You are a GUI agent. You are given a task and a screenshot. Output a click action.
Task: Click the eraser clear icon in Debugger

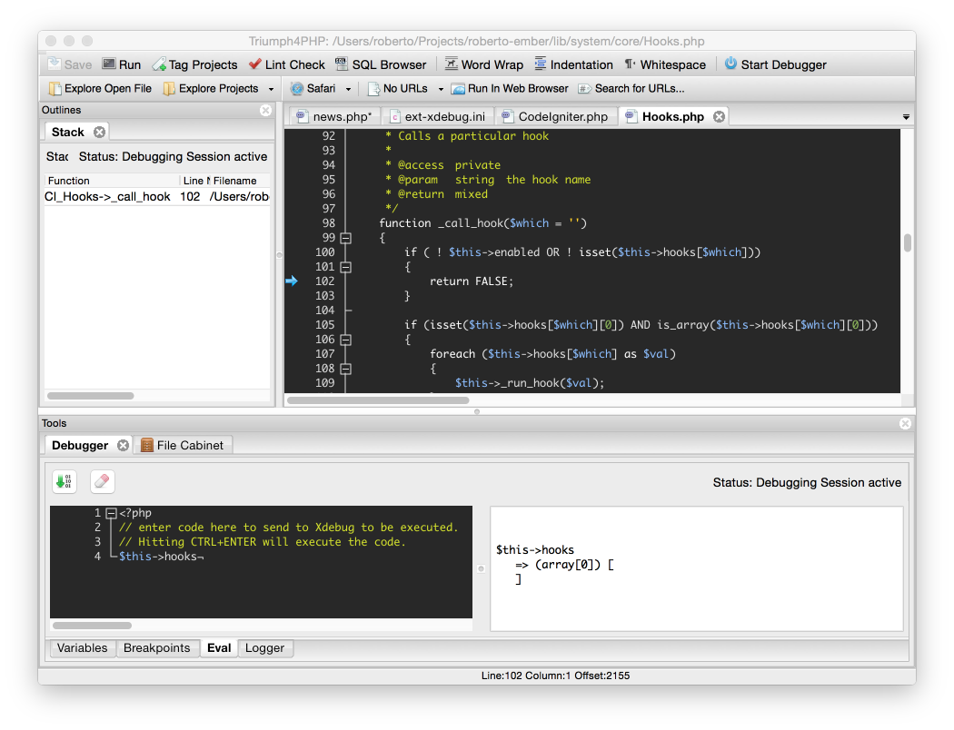(x=103, y=482)
